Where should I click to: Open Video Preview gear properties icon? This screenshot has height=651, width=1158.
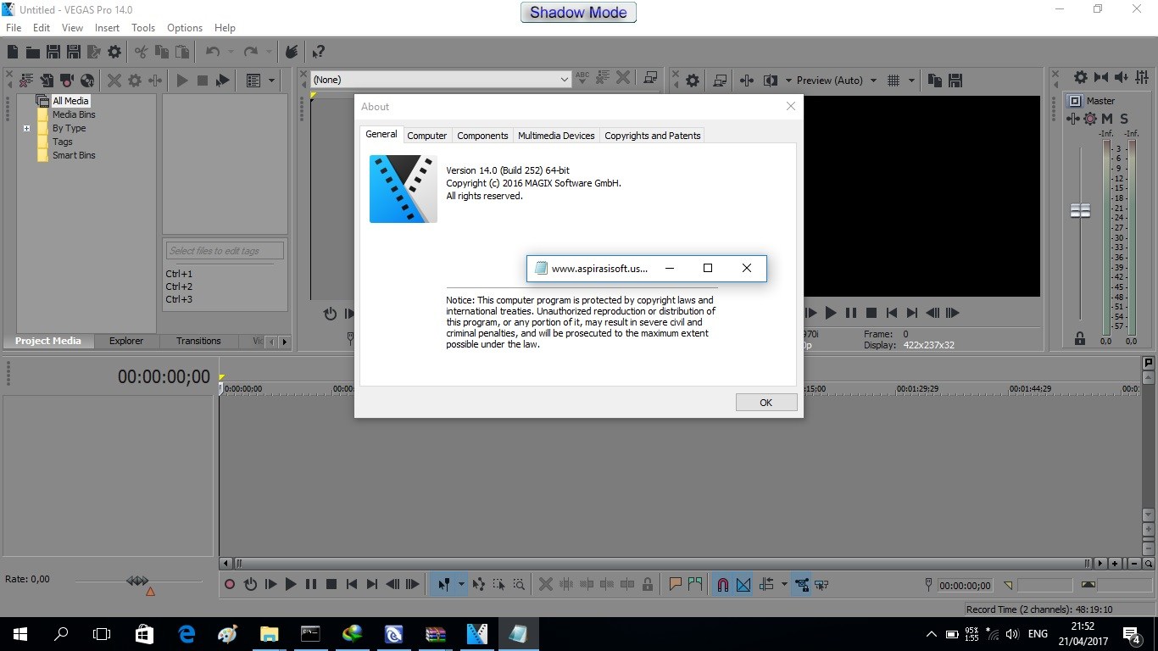click(x=693, y=81)
